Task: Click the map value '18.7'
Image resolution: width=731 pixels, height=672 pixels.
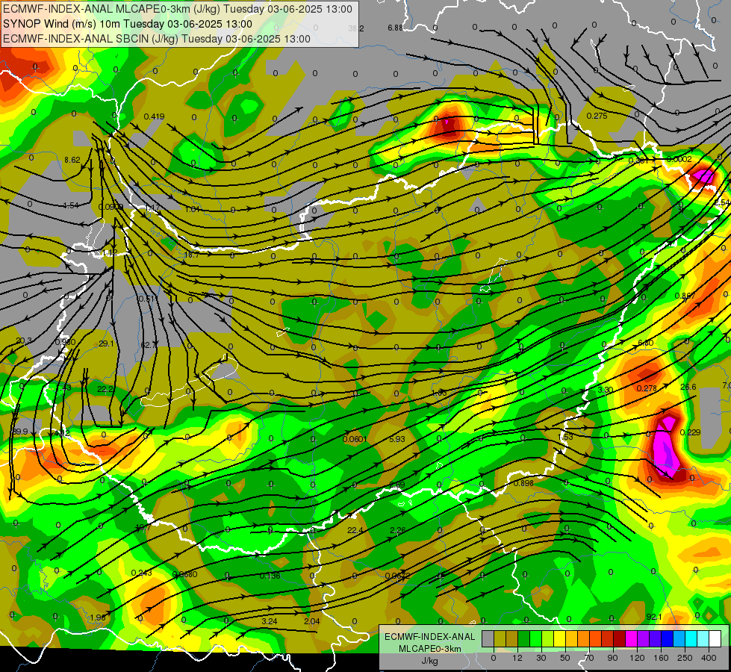Action: (192, 255)
